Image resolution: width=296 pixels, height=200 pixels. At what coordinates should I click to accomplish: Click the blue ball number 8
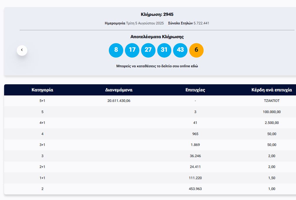pyautogui.click(x=116, y=50)
